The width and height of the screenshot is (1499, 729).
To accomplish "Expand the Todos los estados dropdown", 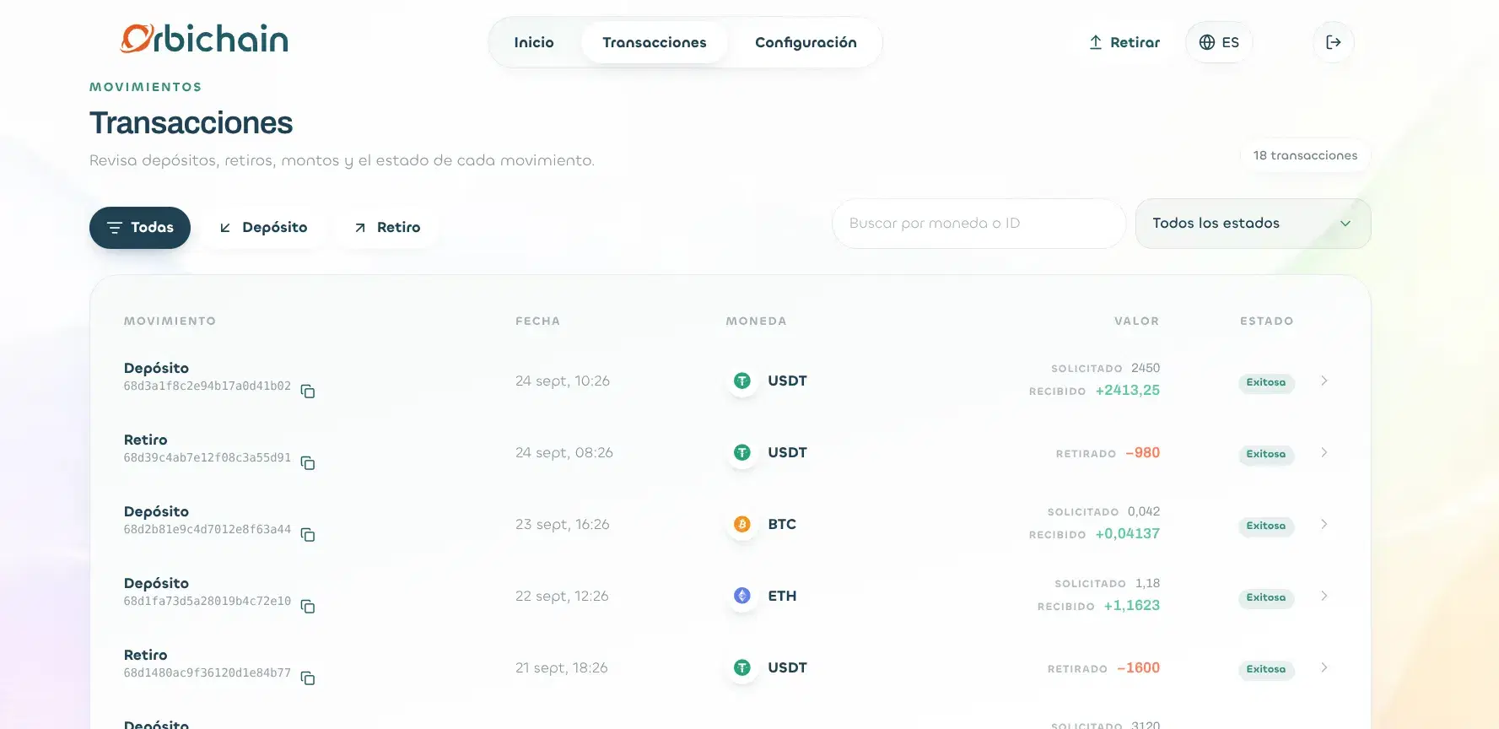I will point(1253,224).
